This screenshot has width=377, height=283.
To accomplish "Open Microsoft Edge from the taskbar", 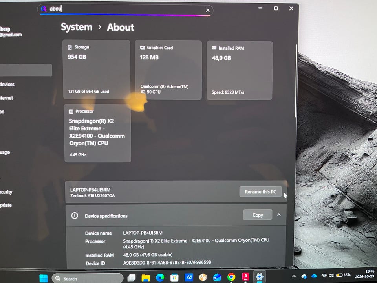I will tap(160, 278).
